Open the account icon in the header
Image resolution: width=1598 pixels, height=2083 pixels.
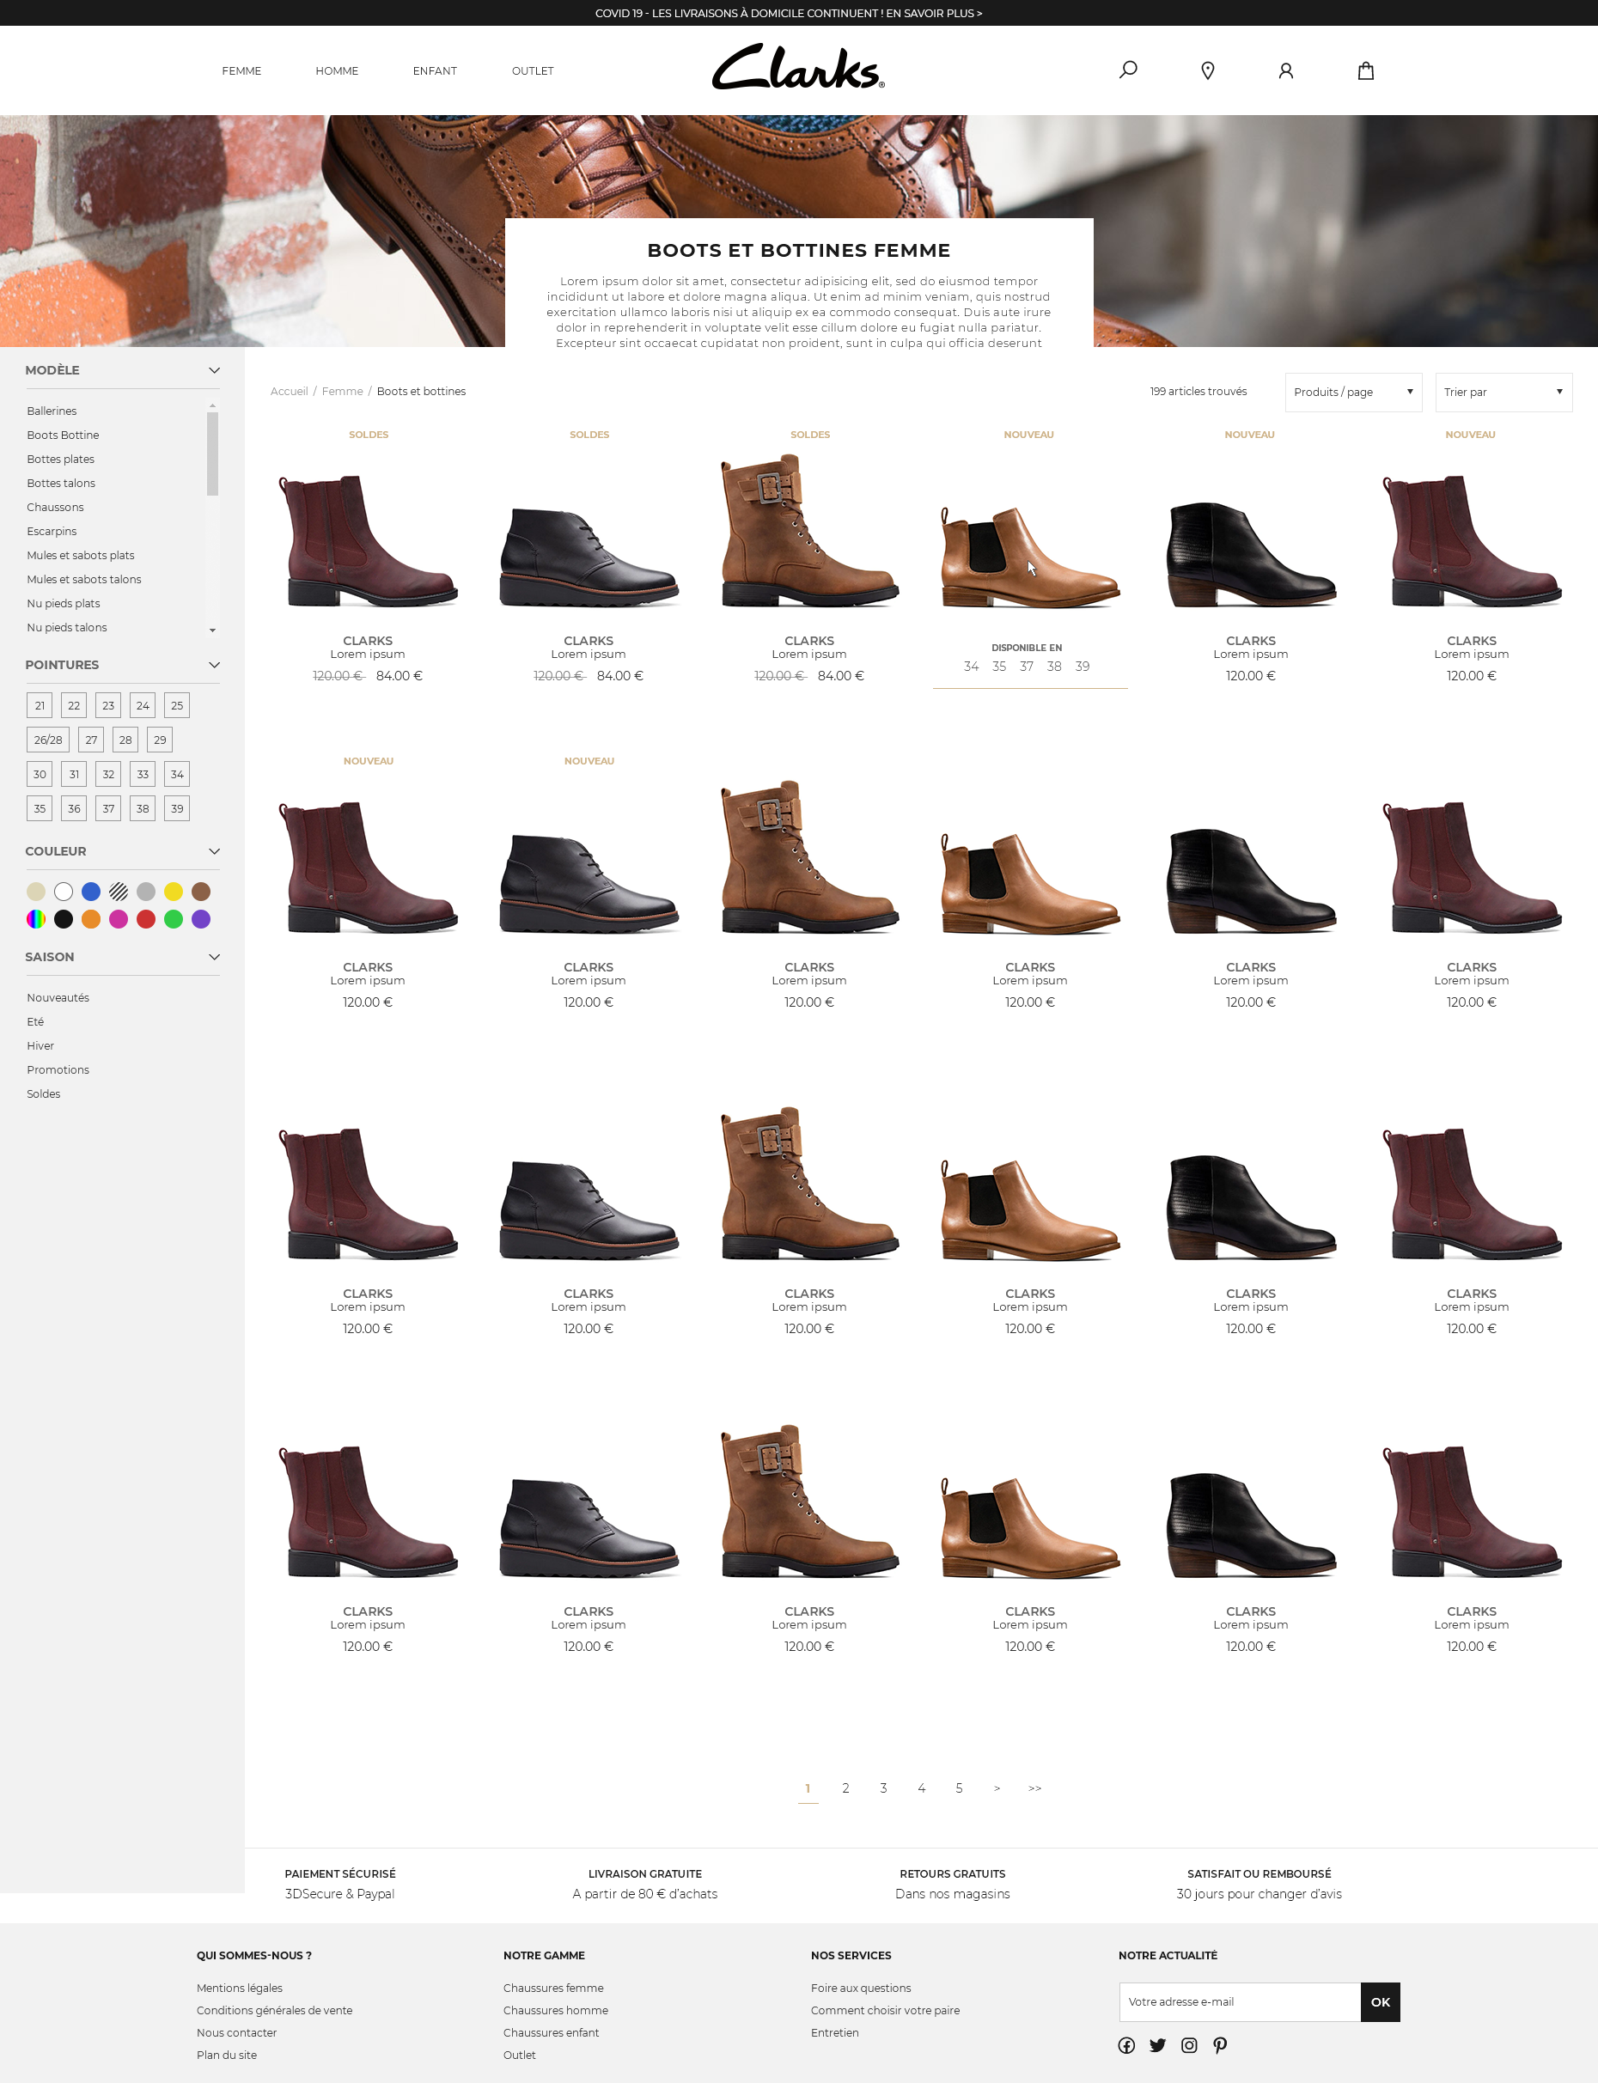[1286, 70]
